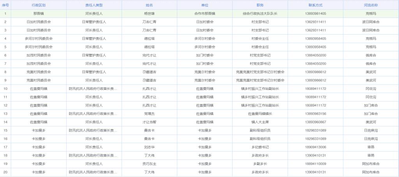Click the 河流名称 column header

pyautogui.click(x=371, y=5)
